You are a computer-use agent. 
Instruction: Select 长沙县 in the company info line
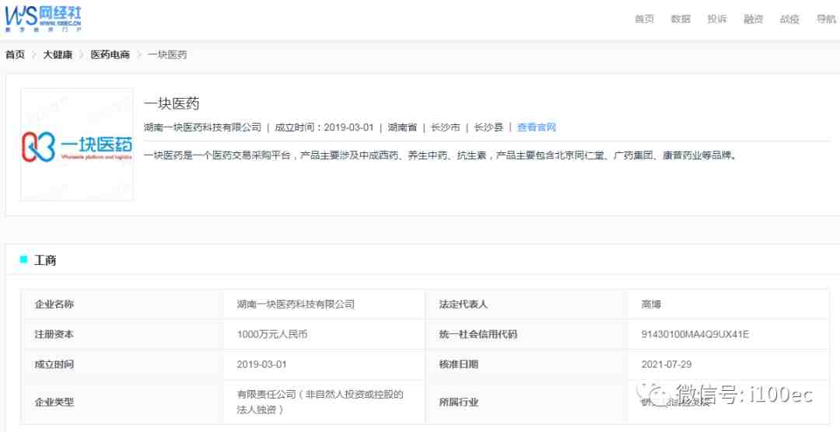(489, 127)
